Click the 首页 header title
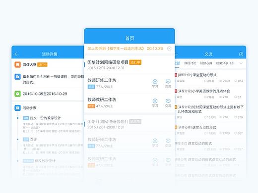The image size is (258, 193). [x=129, y=38]
